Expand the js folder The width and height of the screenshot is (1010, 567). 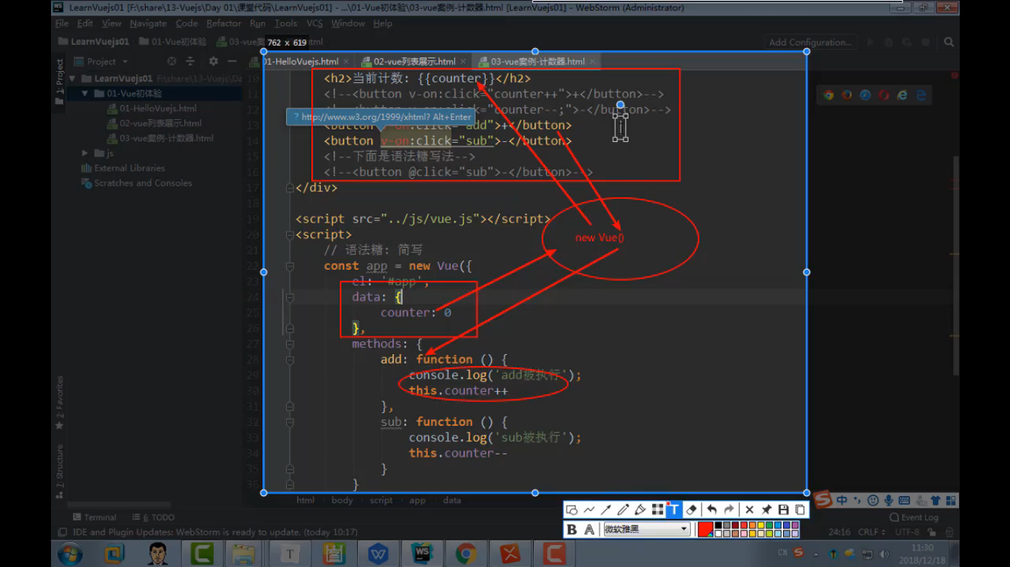[x=86, y=153]
